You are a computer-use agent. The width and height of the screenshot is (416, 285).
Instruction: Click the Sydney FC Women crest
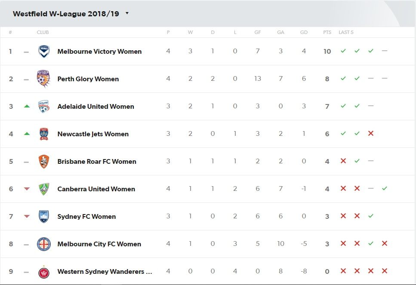click(44, 216)
